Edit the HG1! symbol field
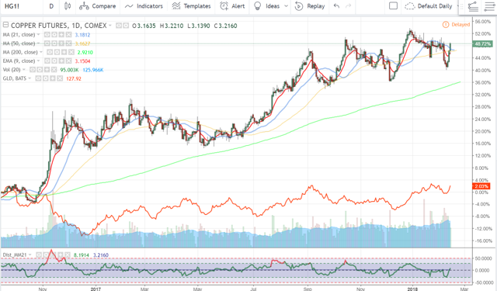The image size is (497, 291). tap(12, 6)
